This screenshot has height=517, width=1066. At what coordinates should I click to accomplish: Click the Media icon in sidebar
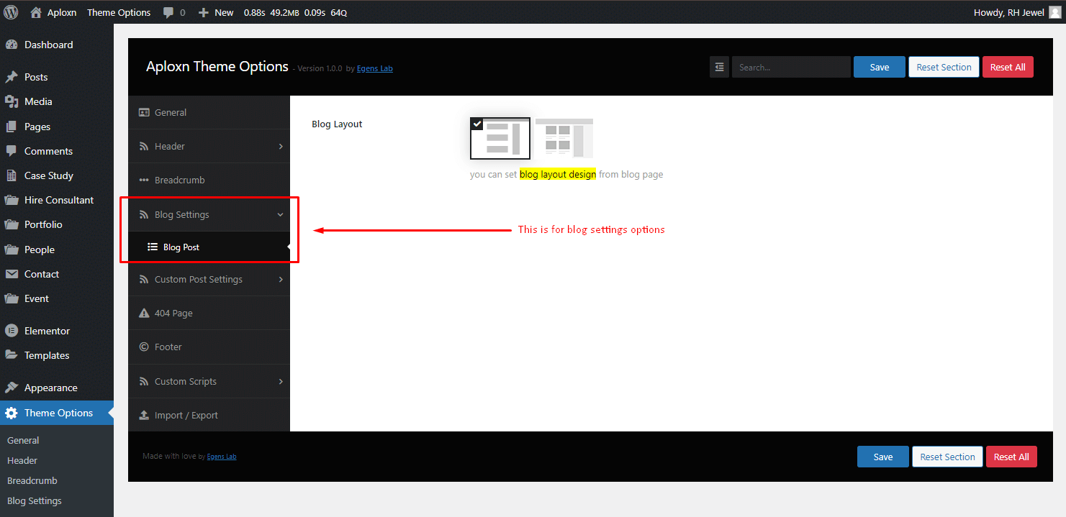pyautogui.click(x=12, y=101)
